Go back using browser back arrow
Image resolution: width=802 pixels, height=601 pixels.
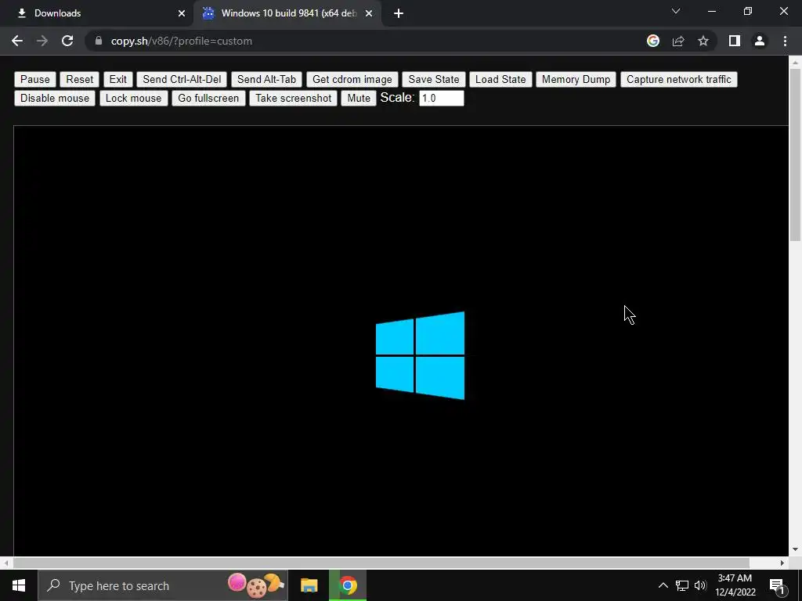[17, 41]
